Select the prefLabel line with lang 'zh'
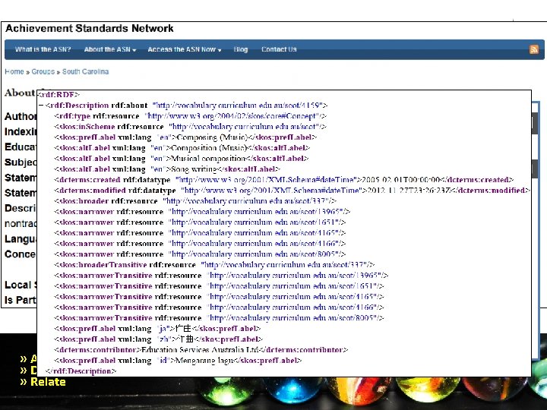The width and height of the screenshot is (547, 410). (x=158, y=339)
